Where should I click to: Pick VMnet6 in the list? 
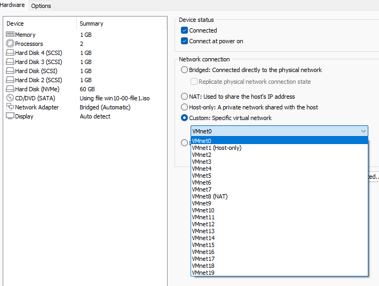(279, 182)
